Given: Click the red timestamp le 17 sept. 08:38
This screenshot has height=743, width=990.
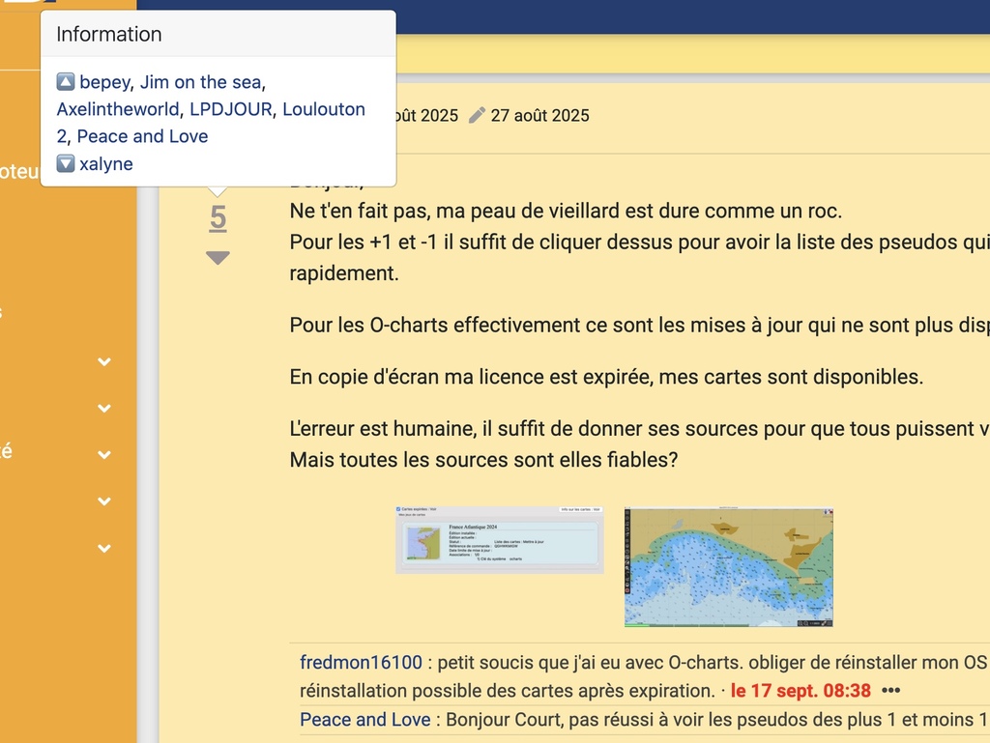Looking at the screenshot, I should tap(801, 691).
